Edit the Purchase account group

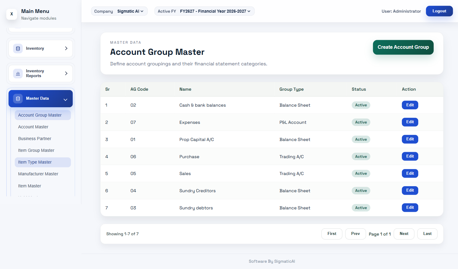pyautogui.click(x=410, y=156)
